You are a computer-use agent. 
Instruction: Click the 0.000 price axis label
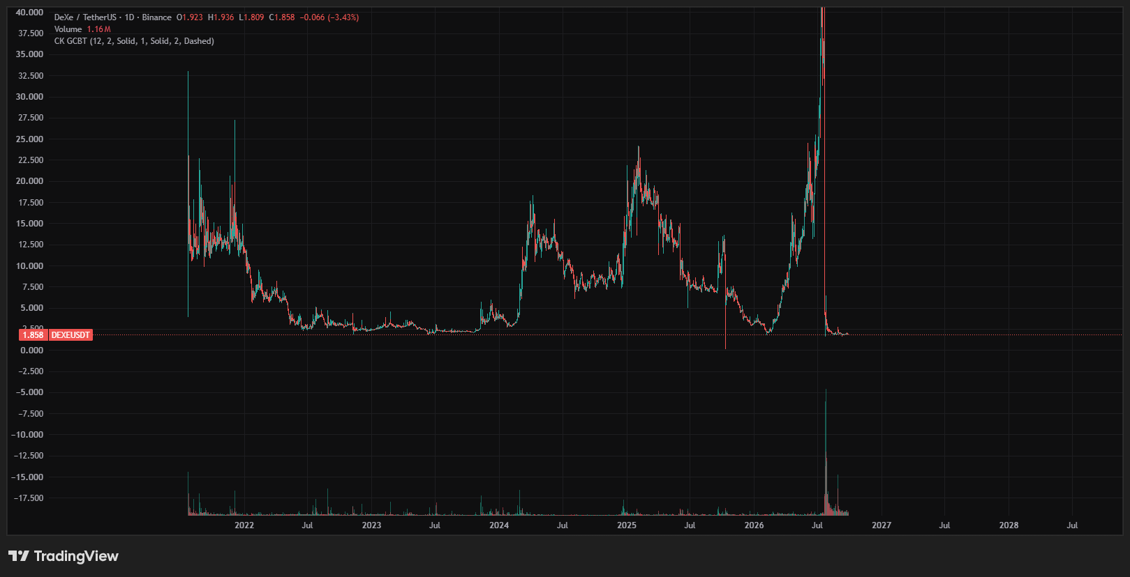tap(31, 351)
